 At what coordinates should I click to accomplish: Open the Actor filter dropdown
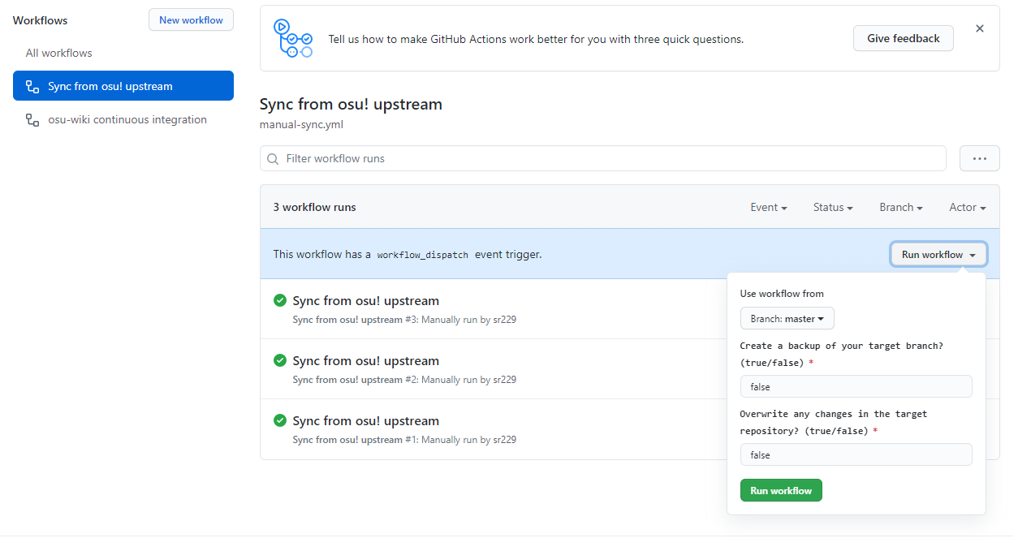[968, 207]
